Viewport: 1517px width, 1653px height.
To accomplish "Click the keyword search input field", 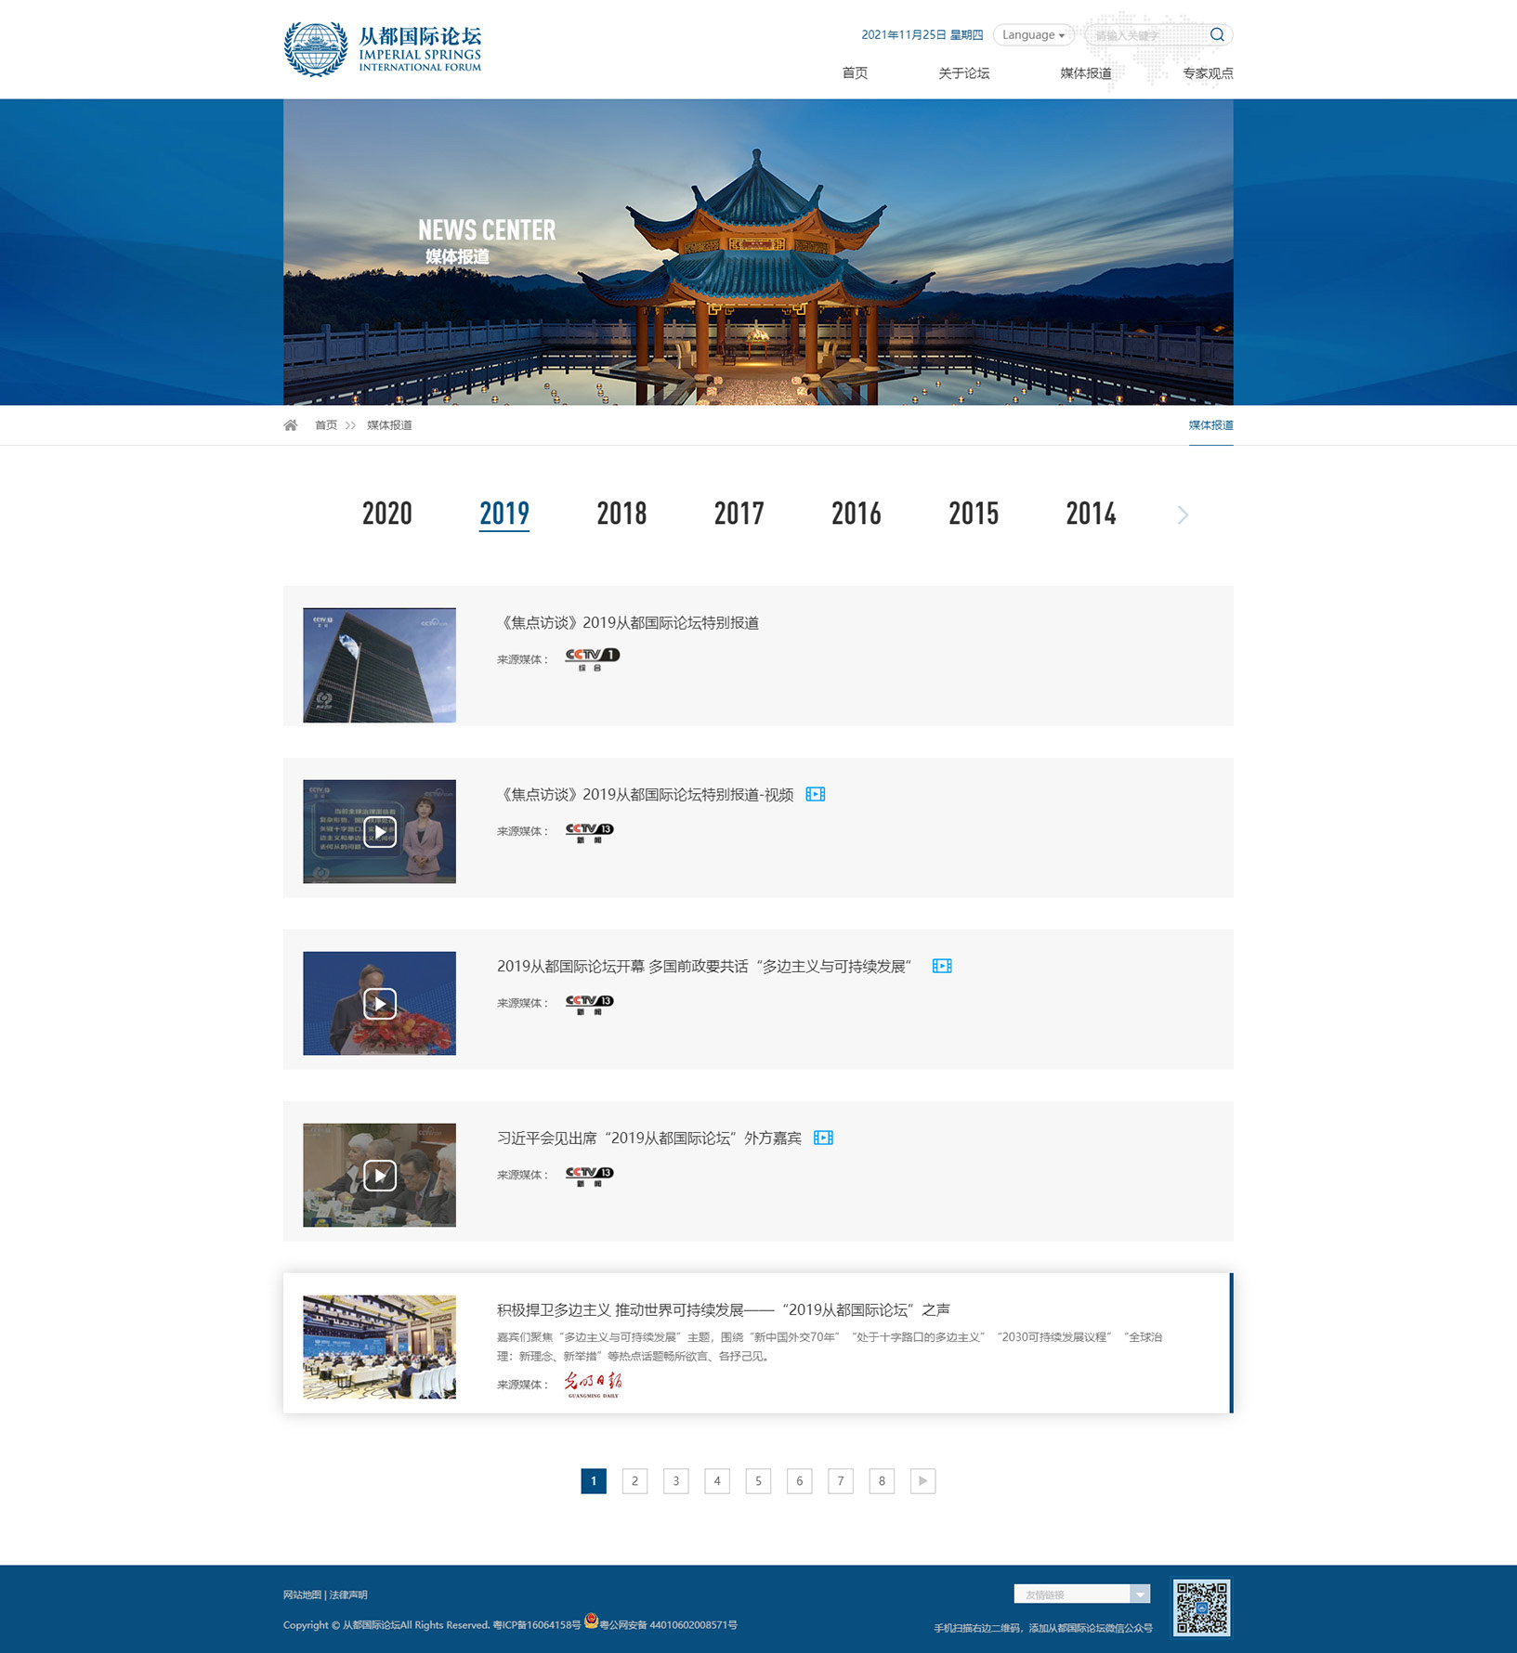I will coord(1147,35).
